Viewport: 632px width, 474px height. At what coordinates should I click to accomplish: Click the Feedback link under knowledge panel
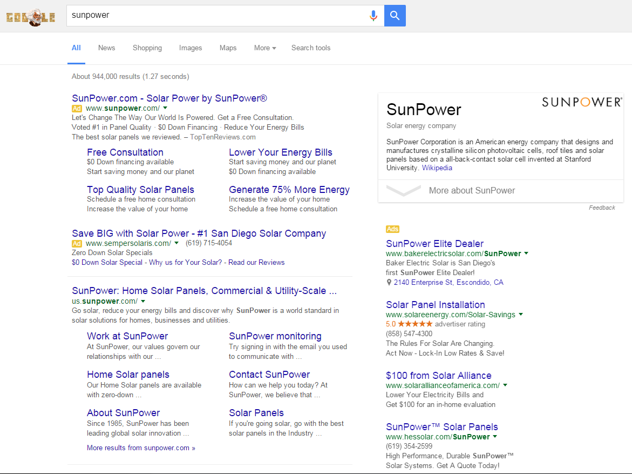point(602,208)
